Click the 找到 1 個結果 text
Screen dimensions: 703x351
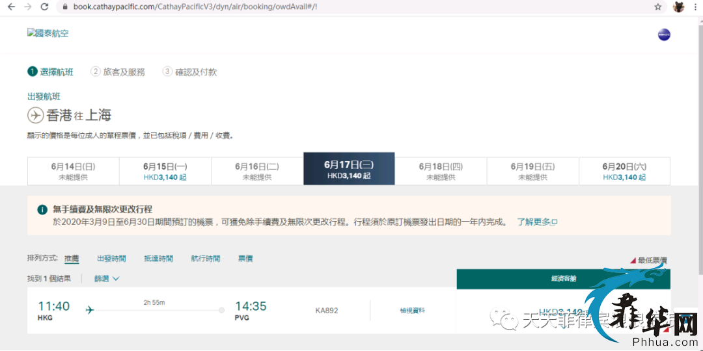click(49, 278)
